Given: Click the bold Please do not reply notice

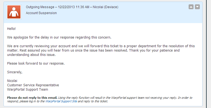Looking at the screenshot, I should coord(32,98).
